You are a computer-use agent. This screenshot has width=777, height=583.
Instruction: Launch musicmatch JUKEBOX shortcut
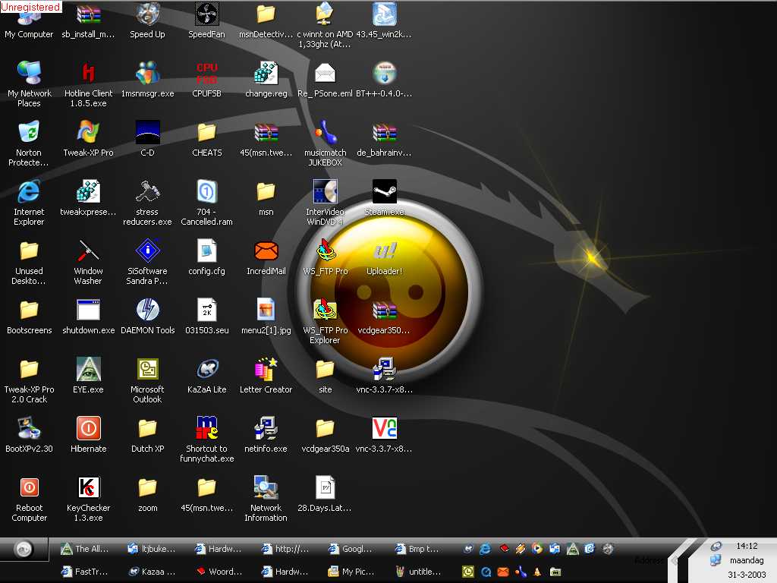[x=325, y=133]
